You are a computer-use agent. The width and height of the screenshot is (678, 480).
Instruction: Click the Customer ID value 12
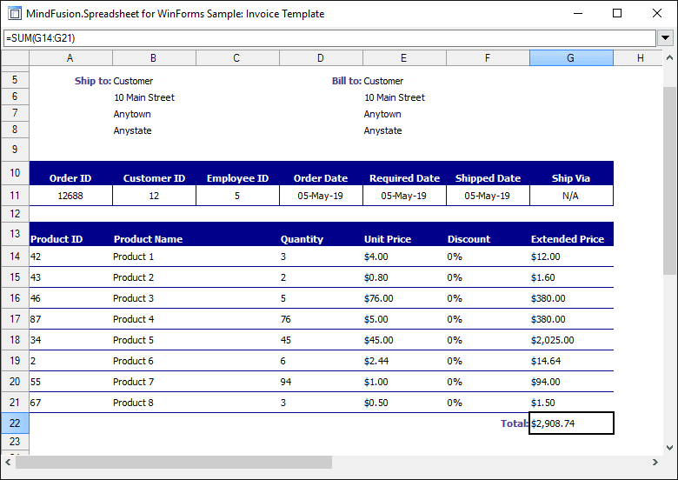(x=154, y=196)
